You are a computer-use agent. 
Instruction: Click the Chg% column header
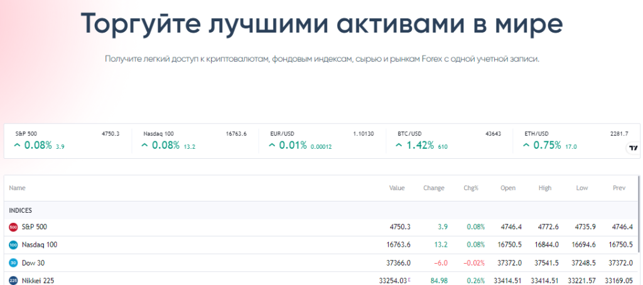tap(471, 188)
